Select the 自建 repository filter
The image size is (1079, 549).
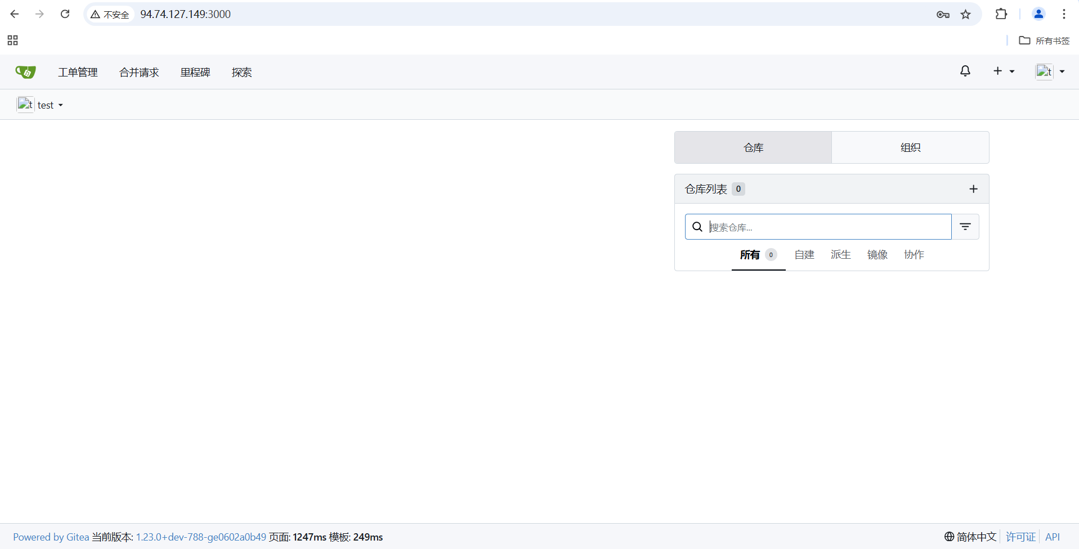tap(804, 255)
